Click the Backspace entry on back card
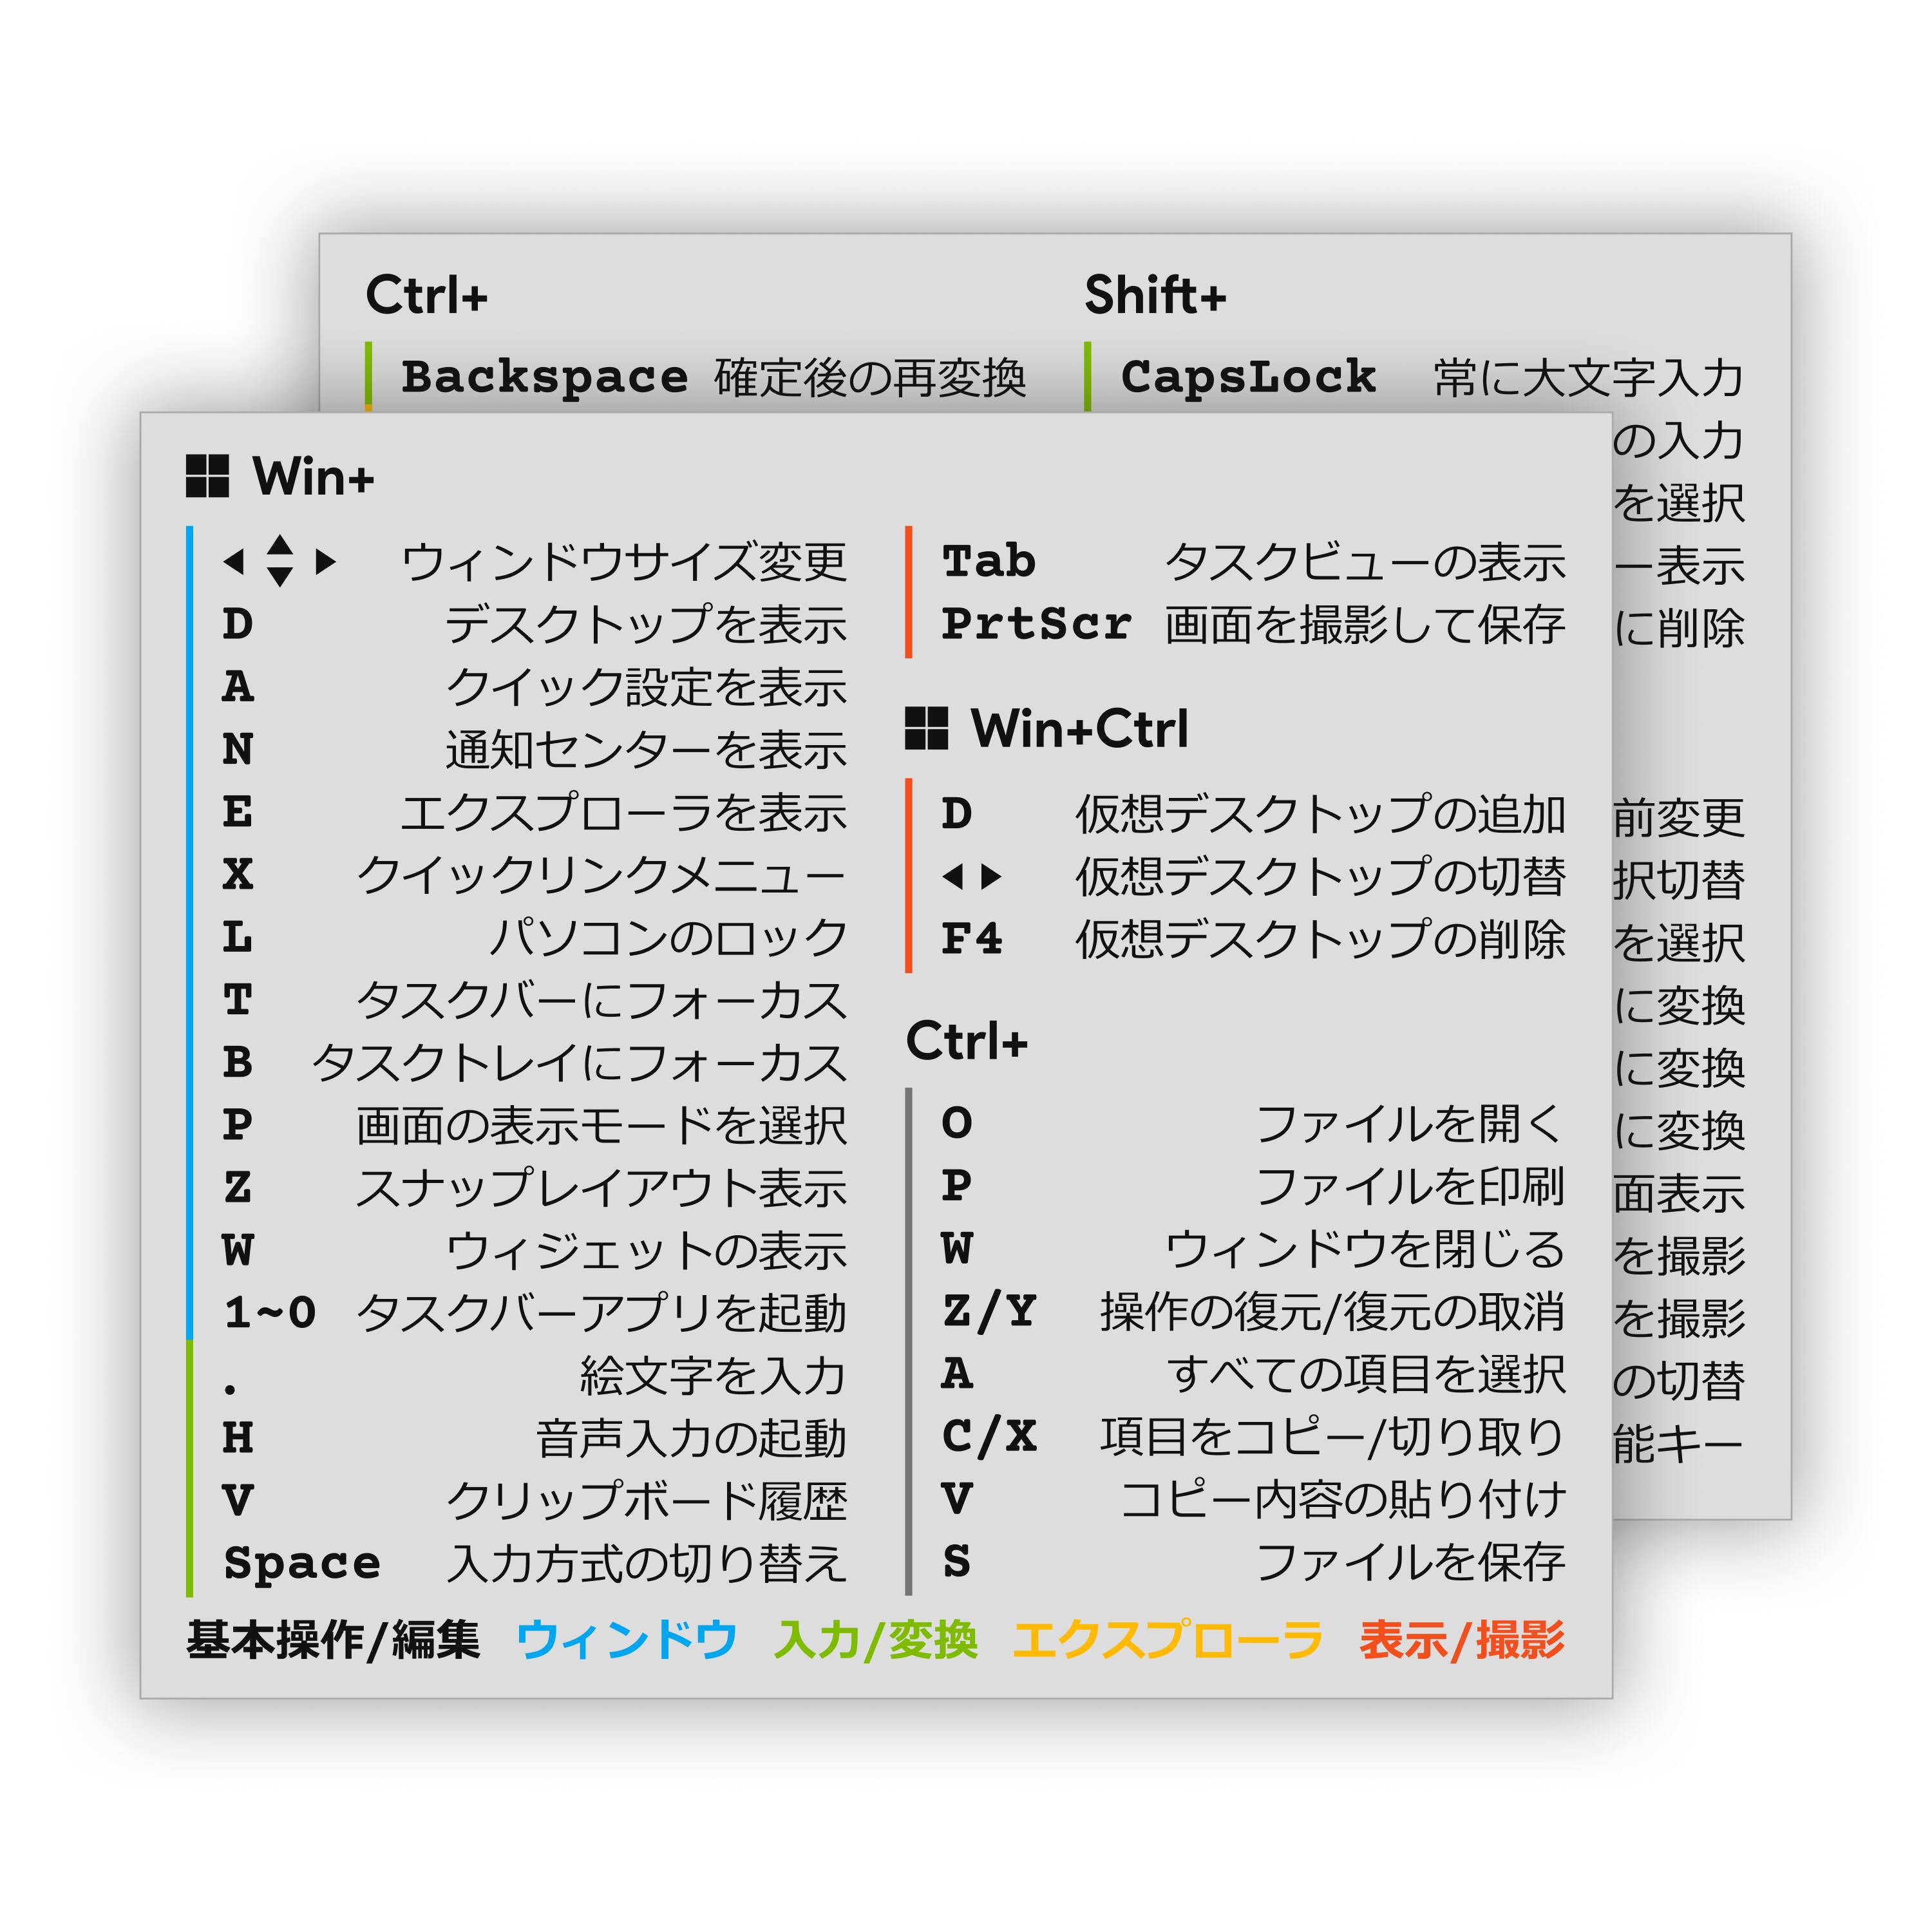1932x1932 pixels. pos(545,378)
